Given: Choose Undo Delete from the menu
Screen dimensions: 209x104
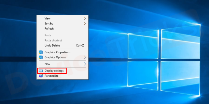Looking at the screenshot, I should [62, 45].
